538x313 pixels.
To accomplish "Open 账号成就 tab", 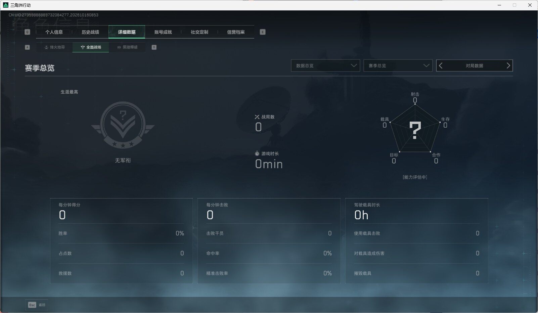I will (x=163, y=32).
